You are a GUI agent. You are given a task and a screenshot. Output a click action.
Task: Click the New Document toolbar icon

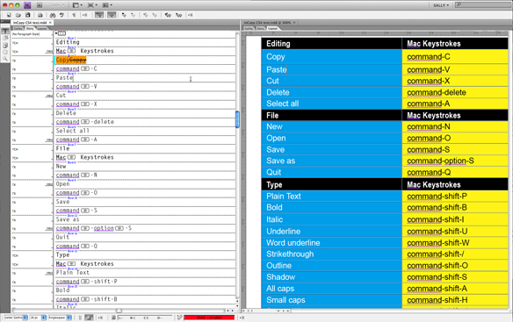pos(9,15)
